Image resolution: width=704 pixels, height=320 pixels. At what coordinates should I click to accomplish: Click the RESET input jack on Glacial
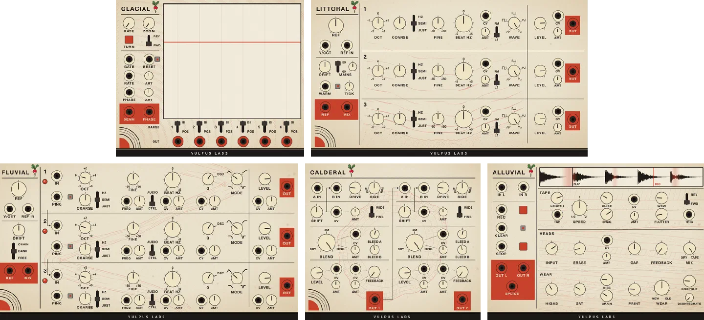(x=149, y=60)
